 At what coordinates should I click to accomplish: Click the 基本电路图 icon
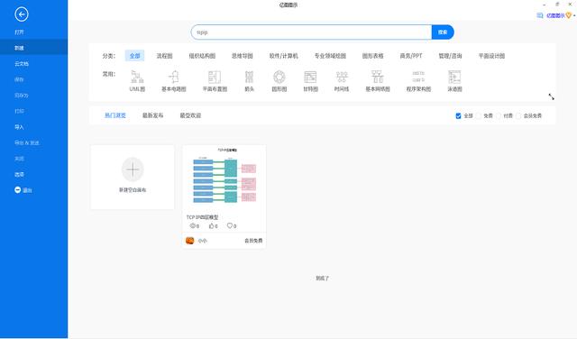(174, 78)
